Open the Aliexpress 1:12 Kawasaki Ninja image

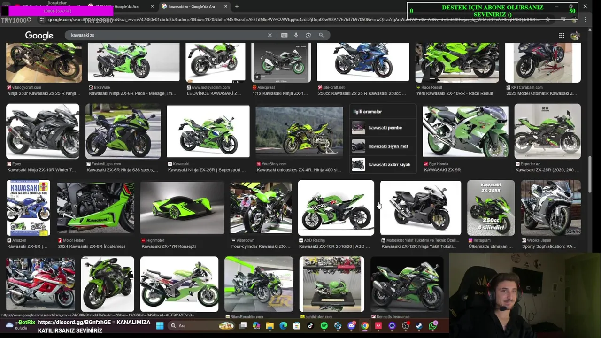pos(281,62)
